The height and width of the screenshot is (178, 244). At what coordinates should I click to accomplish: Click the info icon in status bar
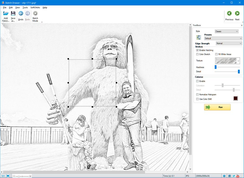[224, 176]
